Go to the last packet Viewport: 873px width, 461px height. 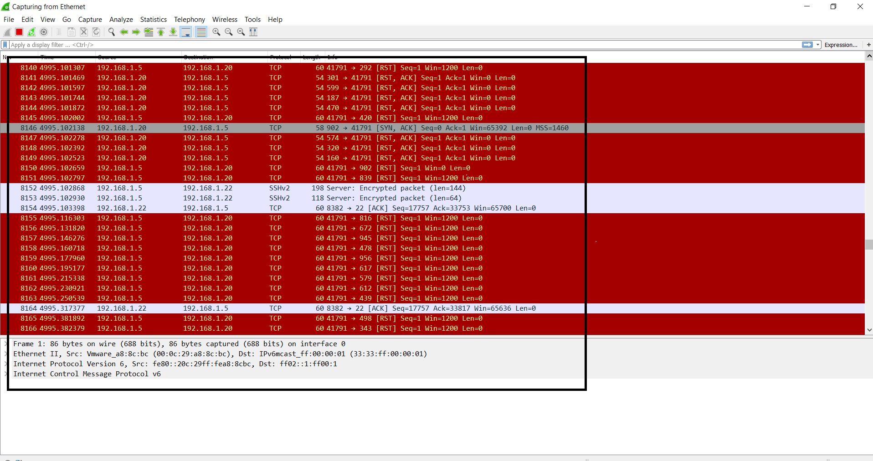173,32
